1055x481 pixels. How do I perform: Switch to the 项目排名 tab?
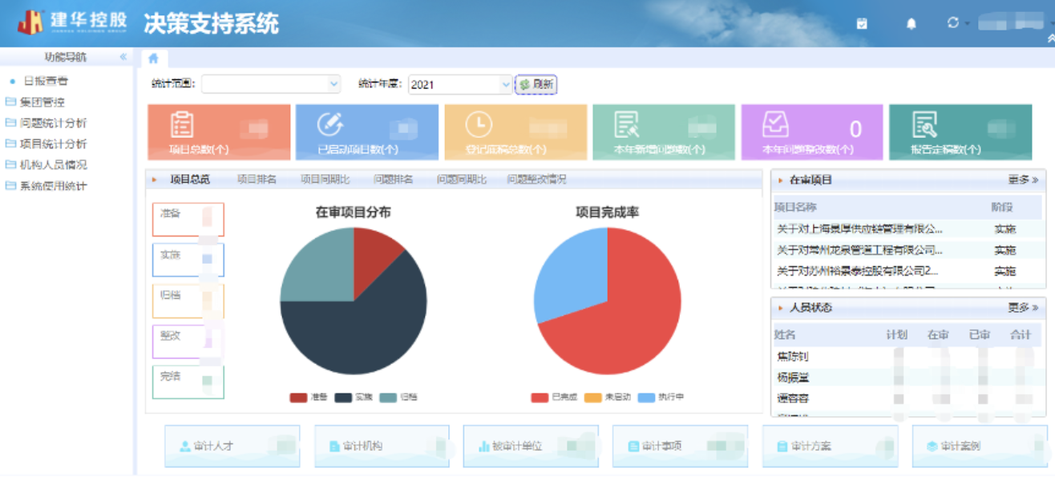[257, 180]
